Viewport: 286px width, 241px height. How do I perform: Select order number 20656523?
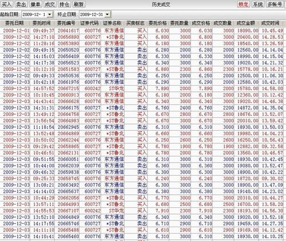pyautogui.click(x=68, y=63)
